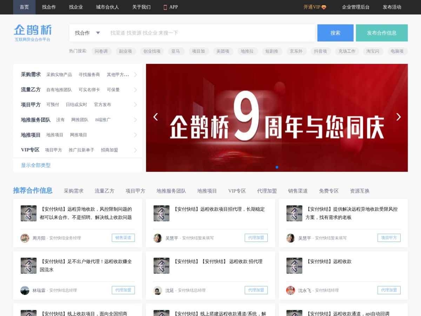Viewport: 421px width, 316px height.
Task: Go to previous banner slide arrow
Action: 155,117
